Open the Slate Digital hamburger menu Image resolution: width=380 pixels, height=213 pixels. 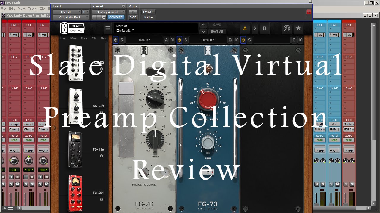(x=107, y=28)
